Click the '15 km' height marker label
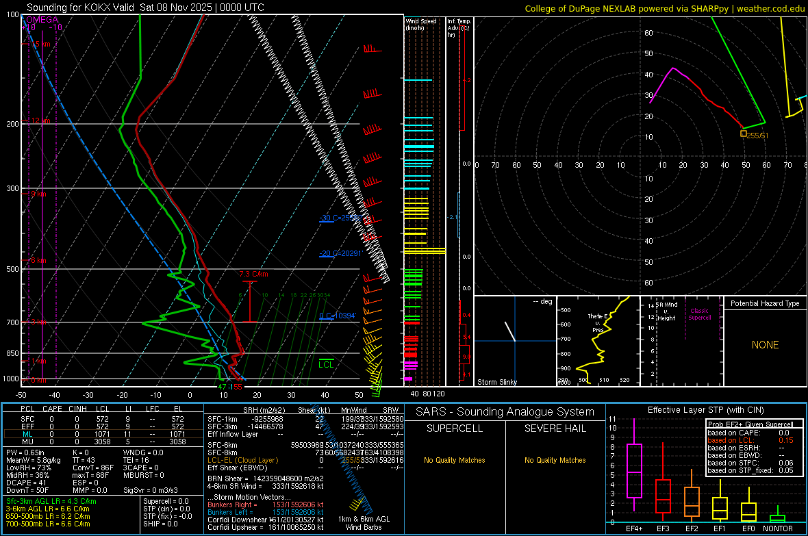Viewport: 808px width, 536px height. [x=40, y=44]
